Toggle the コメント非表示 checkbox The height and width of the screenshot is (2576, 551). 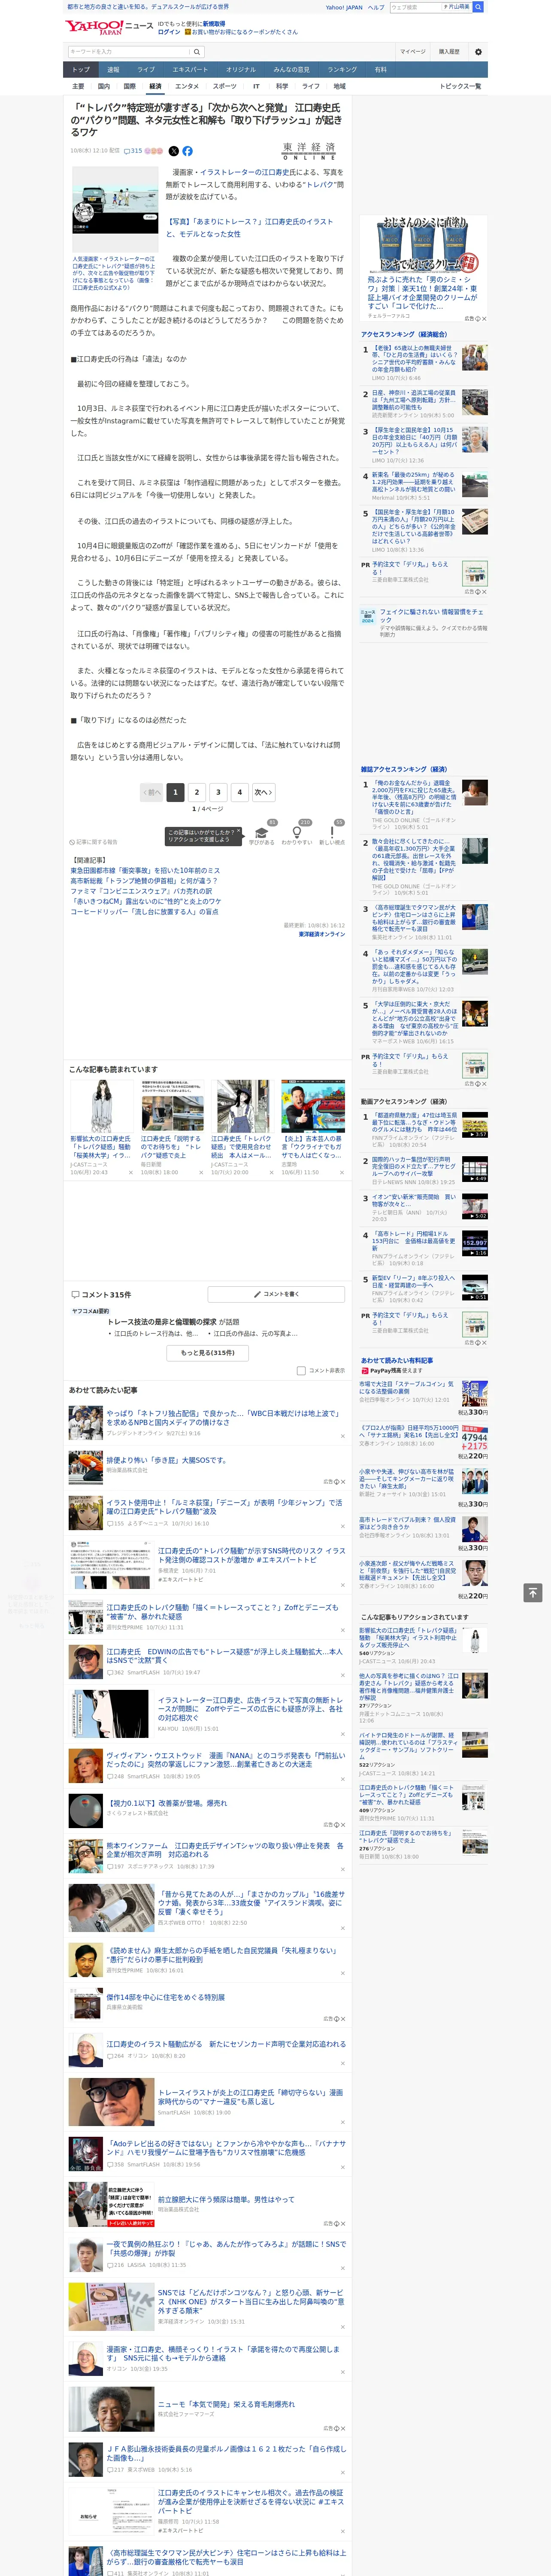(301, 1371)
